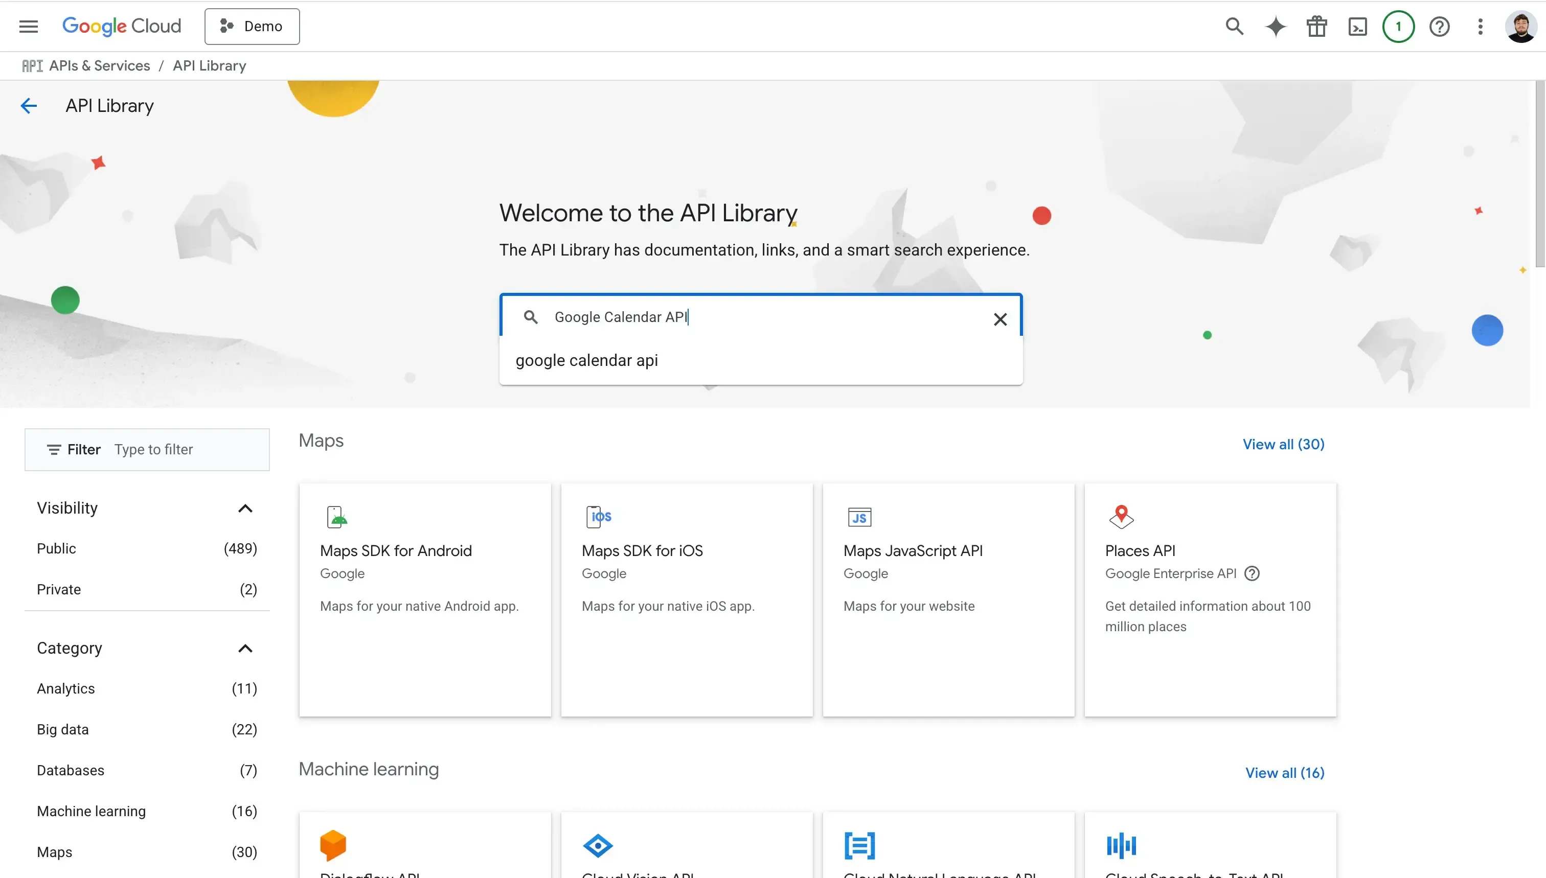The height and width of the screenshot is (878, 1546).
Task: Open the notifications badge showing 1
Action: coord(1398,27)
